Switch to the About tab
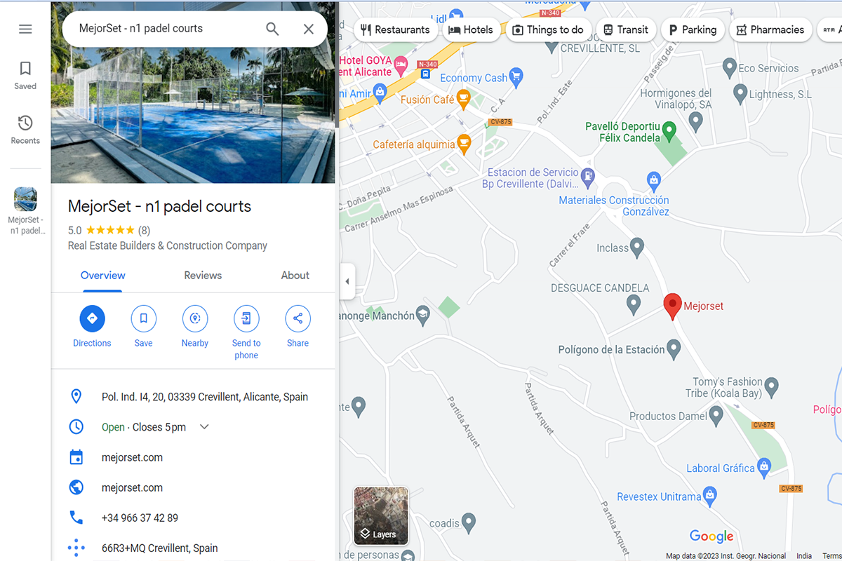This screenshot has height=561, width=842. pyautogui.click(x=295, y=276)
